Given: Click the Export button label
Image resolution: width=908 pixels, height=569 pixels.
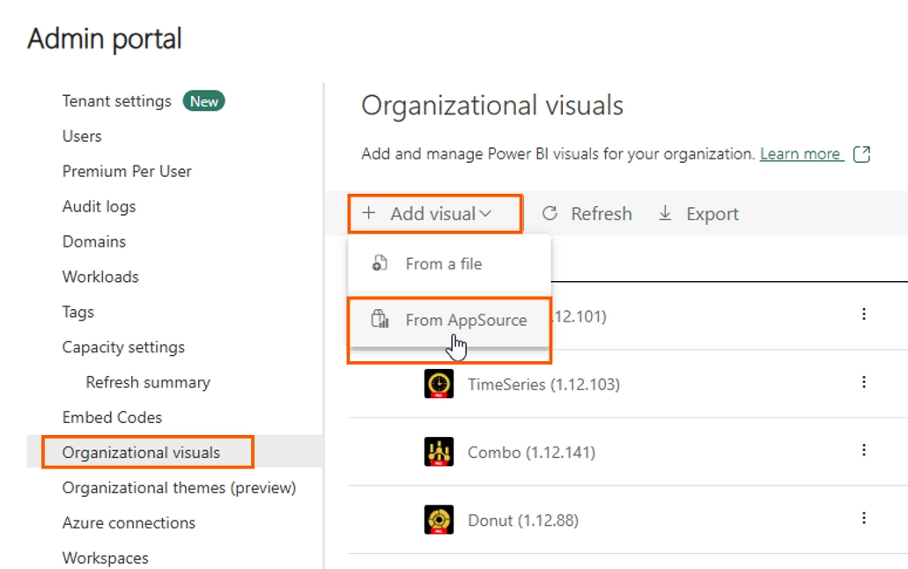Looking at the screenshot, I should (x=712, y=214).
